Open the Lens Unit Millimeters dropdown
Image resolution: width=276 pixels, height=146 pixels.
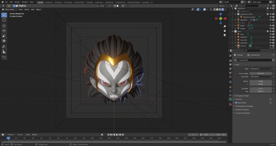(261, 77)
